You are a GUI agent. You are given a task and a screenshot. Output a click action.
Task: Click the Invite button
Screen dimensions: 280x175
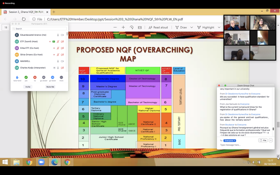28,87
